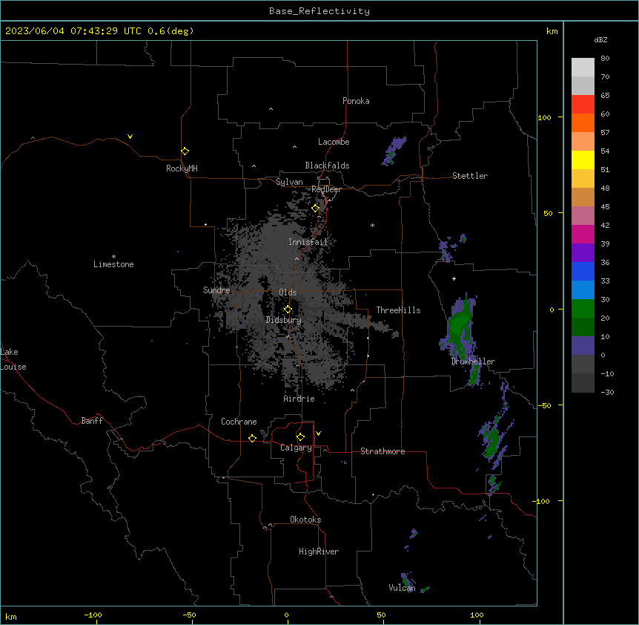Click the Limestone label
The image size is (639, 625).
113,264
